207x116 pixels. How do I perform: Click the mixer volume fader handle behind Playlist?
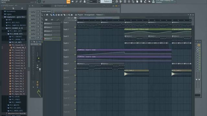tap(40, 70)
